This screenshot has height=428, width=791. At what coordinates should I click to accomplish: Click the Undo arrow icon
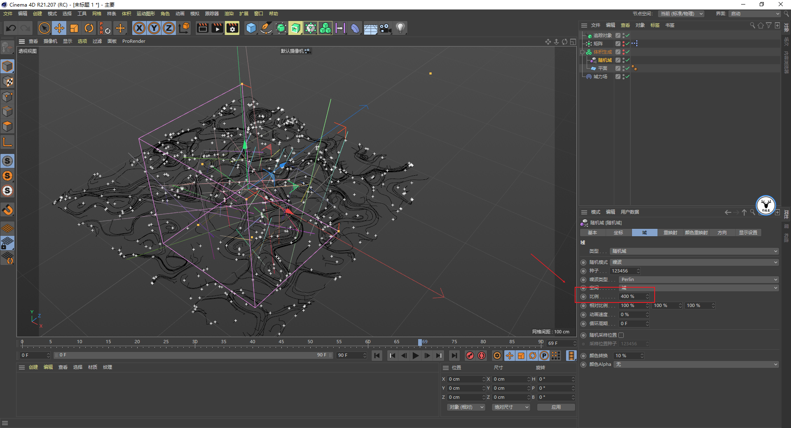11,28
